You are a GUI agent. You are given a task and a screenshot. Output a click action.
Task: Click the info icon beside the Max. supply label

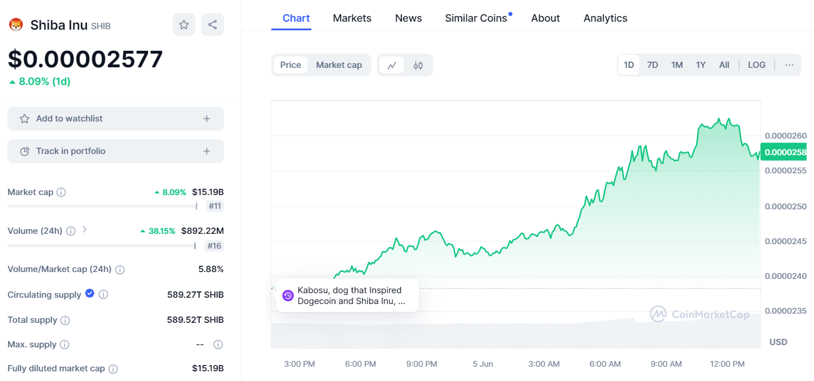click(x=65, y=344)
